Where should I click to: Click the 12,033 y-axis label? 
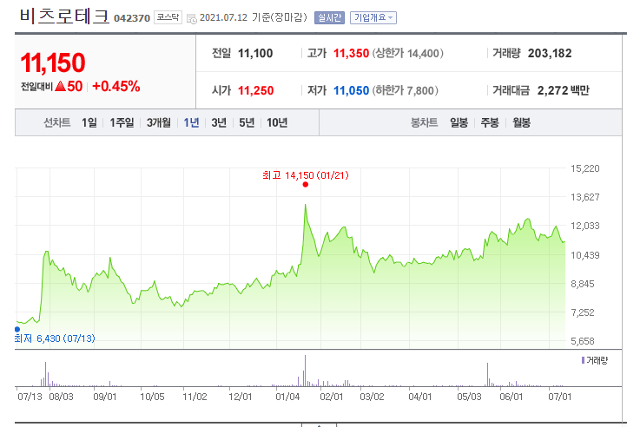(x=585, y=226)
